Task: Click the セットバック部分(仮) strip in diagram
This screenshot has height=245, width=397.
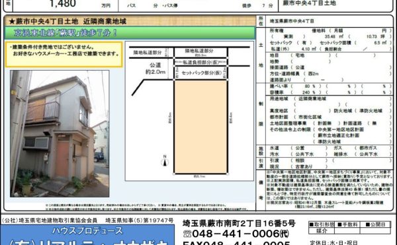Action: [x=201, y=73]
